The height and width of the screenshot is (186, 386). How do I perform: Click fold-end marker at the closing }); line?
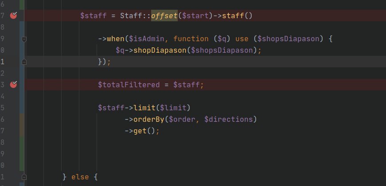(24, 62)
